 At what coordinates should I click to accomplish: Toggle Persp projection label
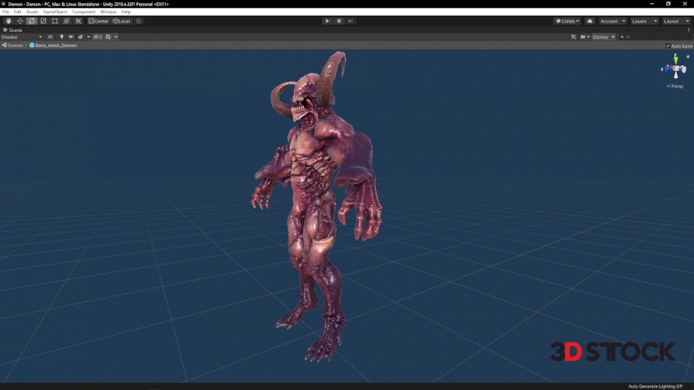click(675, 86)
